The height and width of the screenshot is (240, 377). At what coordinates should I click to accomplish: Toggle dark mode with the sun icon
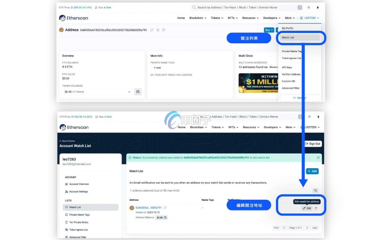(x=309, y=7)
